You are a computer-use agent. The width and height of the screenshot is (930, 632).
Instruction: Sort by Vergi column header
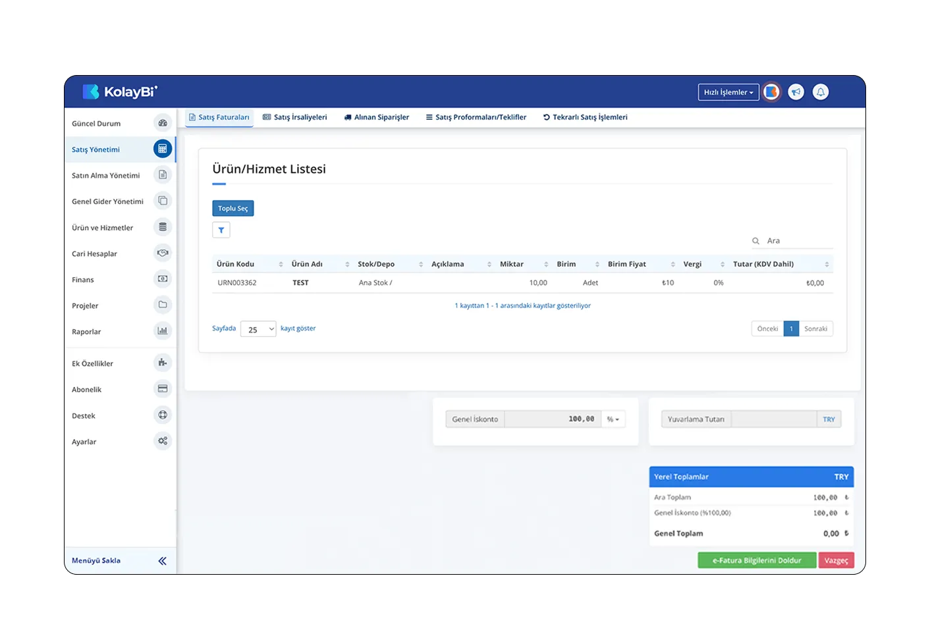click(x=704, y=264)
